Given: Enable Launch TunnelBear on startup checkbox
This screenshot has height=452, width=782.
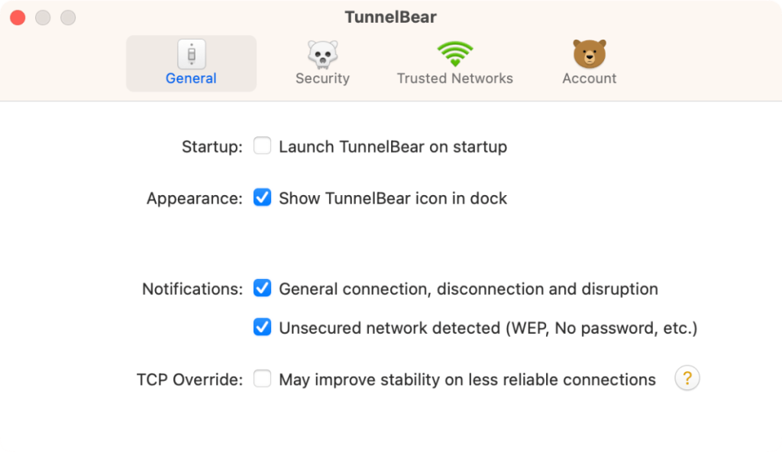Looking at the screenshot, I should point(263,146).
